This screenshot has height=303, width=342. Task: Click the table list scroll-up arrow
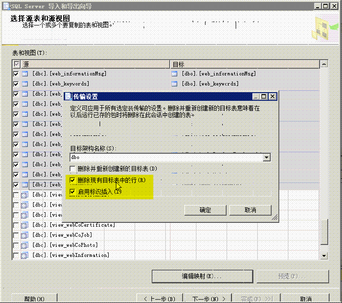[x=324, y=64]
